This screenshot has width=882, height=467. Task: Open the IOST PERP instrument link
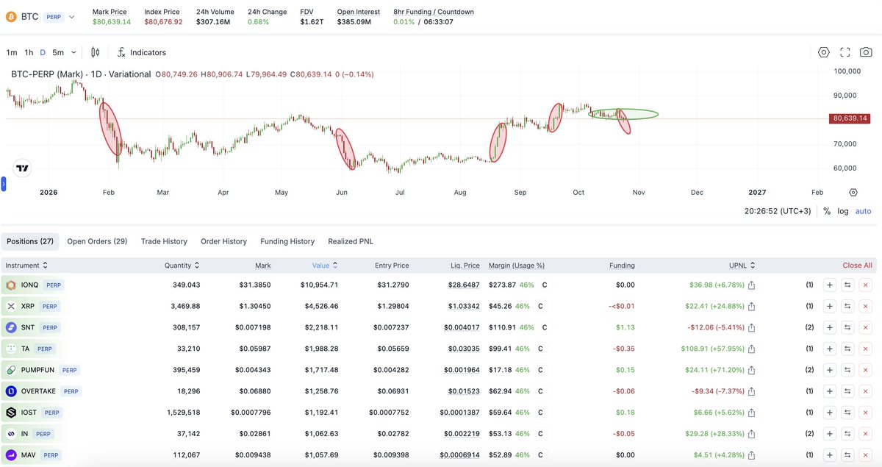pos(35,413)
